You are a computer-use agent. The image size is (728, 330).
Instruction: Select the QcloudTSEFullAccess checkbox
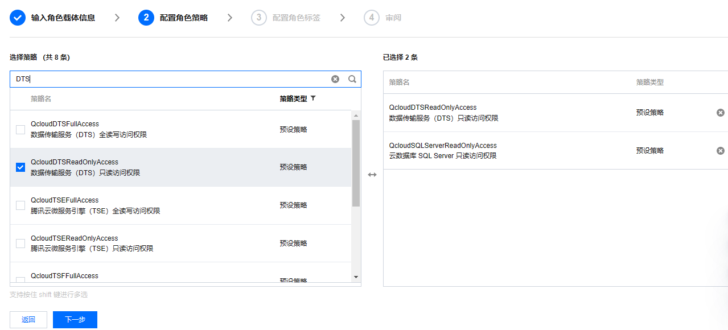click(x=20, y=205)
